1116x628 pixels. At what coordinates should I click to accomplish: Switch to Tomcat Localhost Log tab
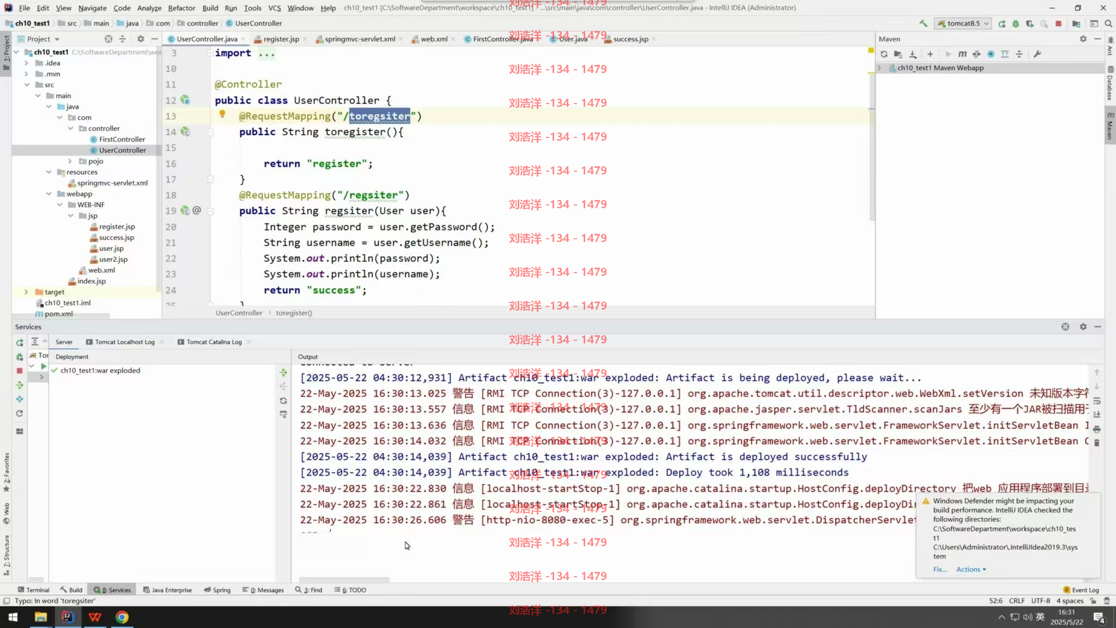click(x=125, y=342)
